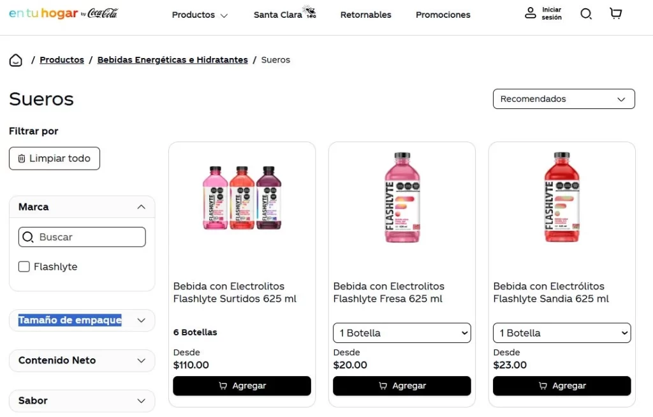Open Flashlyte Sandia product image
Viewport: 653px width, 417px height.
(x=561, y=198)
